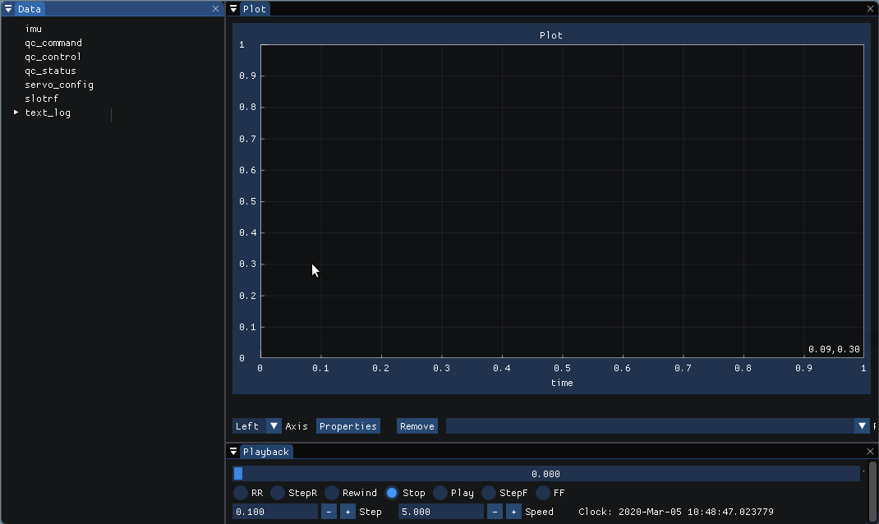
Task: Choose the FF fast-forward radio option
Action: (x=543, y=493)
